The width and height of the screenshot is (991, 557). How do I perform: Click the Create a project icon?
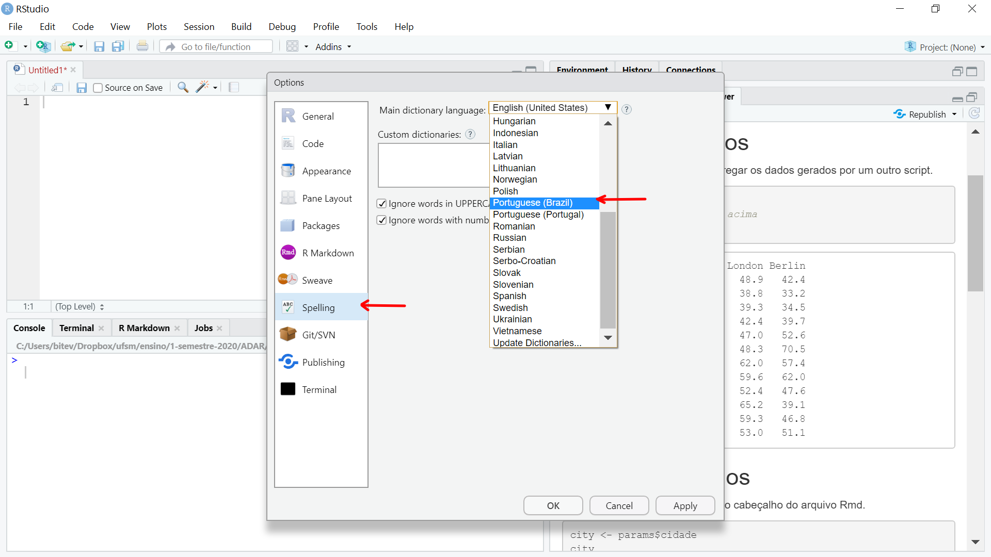(43, 46)
